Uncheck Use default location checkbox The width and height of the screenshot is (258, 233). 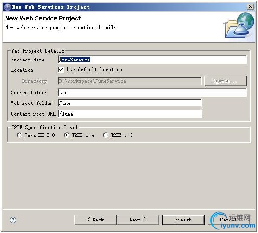(61, 69)
